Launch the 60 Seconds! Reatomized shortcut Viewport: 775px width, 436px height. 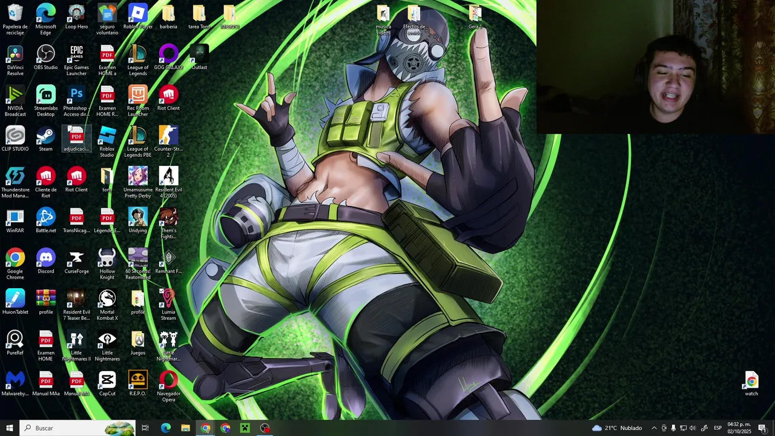point(138,263)
